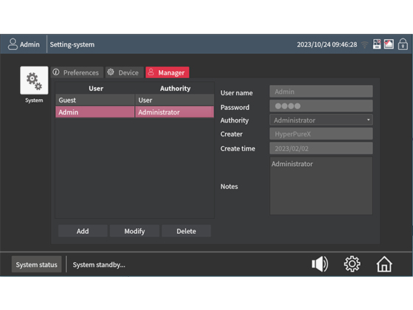The image size is (413, 310).
Task: Open the storage save icon in header
Action: (377, 44)
